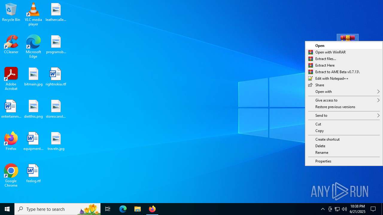Expand the Send to submenu
The height and width of the screenshot is (215, 383).
point(344,116)
